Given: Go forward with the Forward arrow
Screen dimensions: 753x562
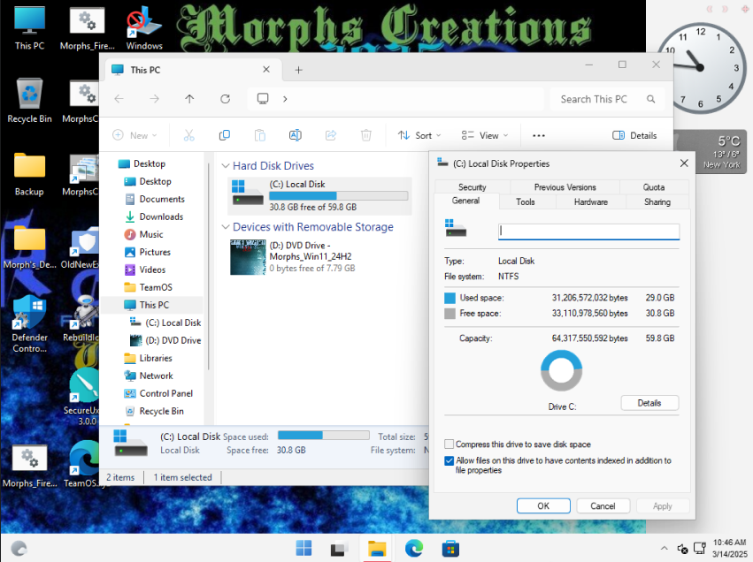Looking at the screenshot, I should point(154,99).
